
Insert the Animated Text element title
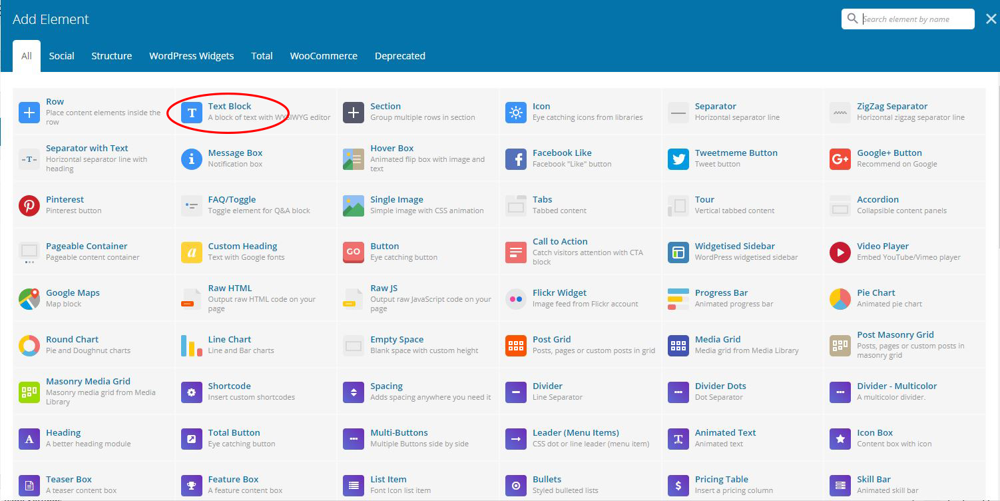pos(726,432)
